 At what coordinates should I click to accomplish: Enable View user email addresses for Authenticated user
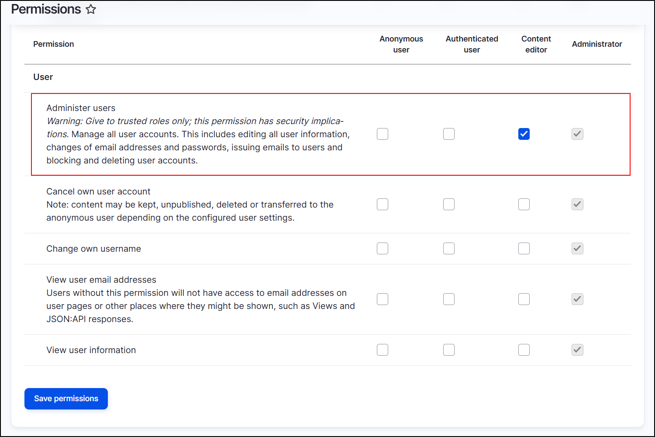[x=449, y=299]
